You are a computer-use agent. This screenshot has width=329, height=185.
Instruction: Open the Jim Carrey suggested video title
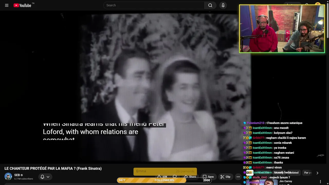pyautogui.click(x=286, y=181)
